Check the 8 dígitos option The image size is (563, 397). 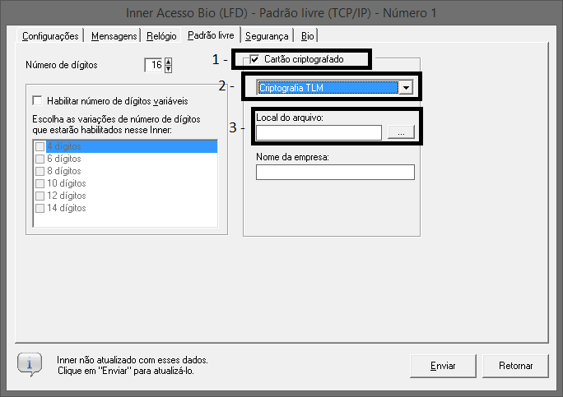(x=40, y=171)
